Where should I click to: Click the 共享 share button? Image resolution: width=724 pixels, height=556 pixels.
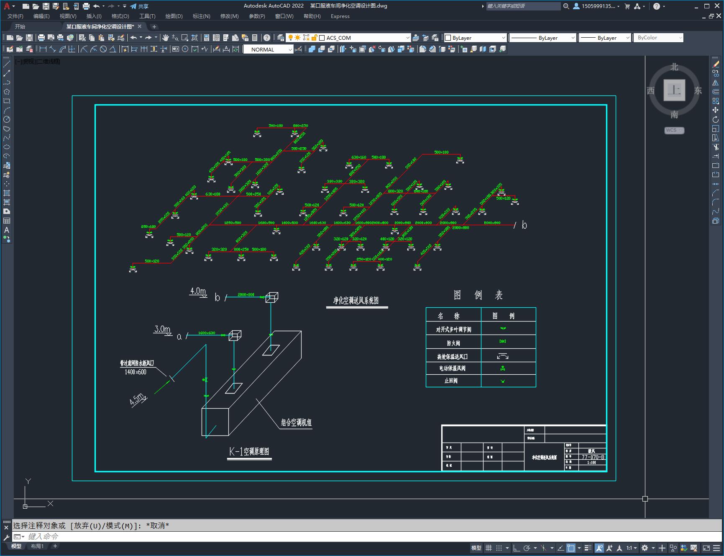click(139, 6)
